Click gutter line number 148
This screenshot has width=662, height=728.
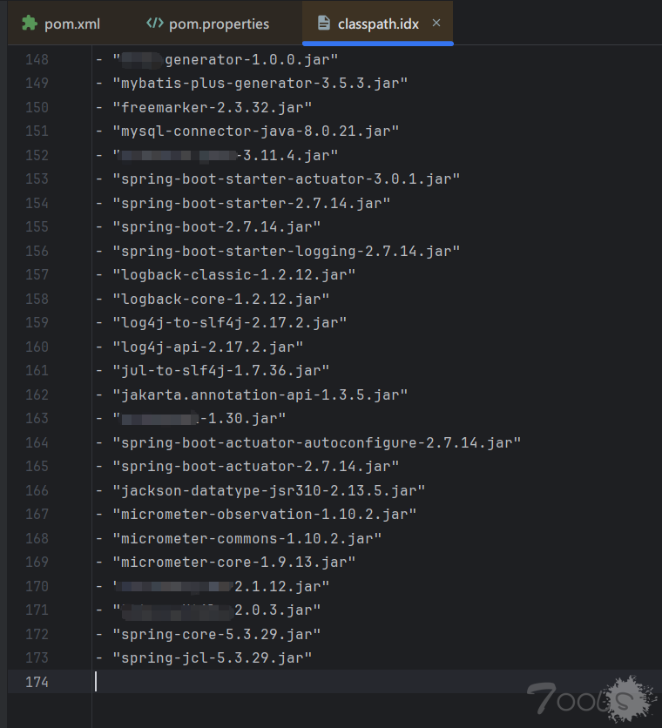pos(37,60)
